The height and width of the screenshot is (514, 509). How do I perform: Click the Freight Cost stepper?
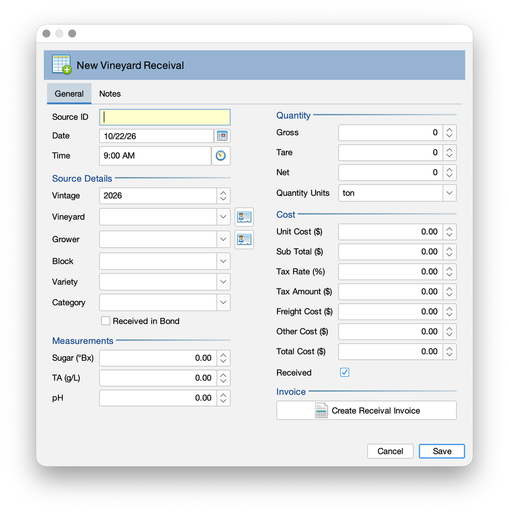point(449,312)
